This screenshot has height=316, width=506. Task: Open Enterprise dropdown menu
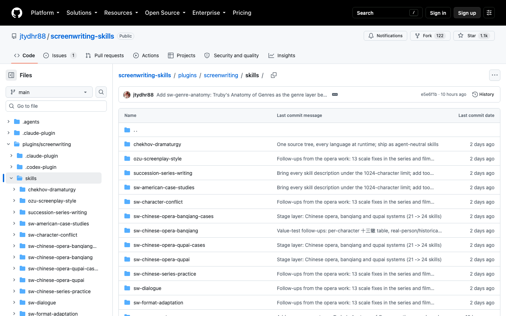click(209, 13)
